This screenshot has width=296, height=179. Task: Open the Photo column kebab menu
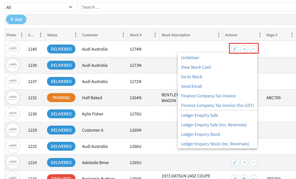tap(22, 35)
